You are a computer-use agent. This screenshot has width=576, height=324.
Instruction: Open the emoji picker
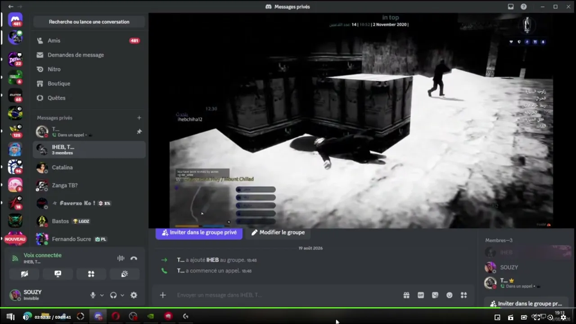450,295
